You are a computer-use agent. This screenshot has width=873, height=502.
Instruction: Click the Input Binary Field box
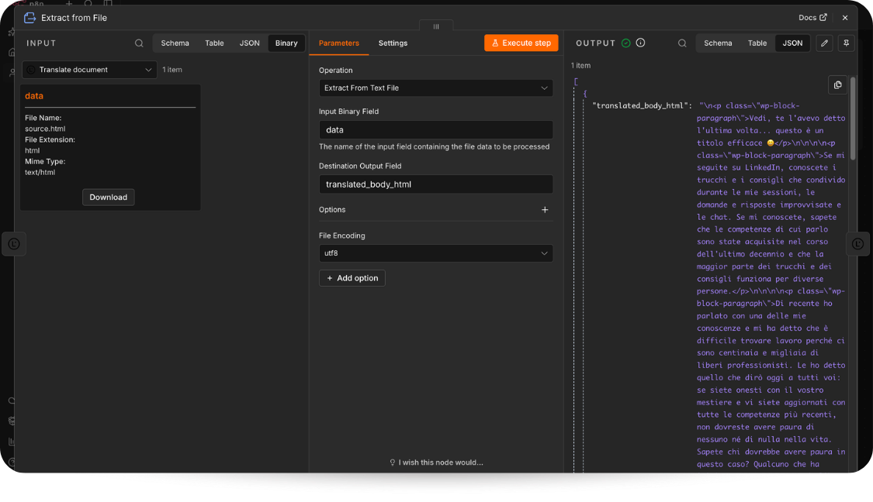tap(436, 129)
